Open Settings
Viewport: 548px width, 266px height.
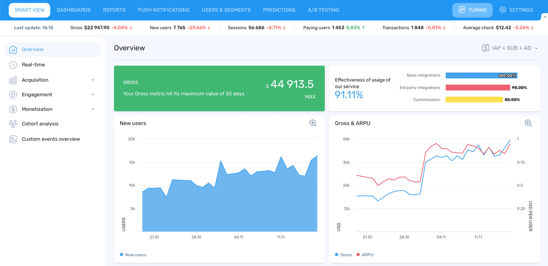516,10
